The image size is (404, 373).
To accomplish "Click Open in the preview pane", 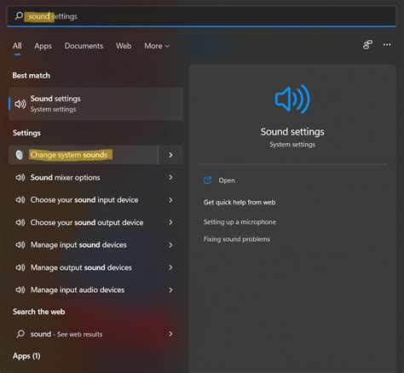I will [x=227, y=181].
